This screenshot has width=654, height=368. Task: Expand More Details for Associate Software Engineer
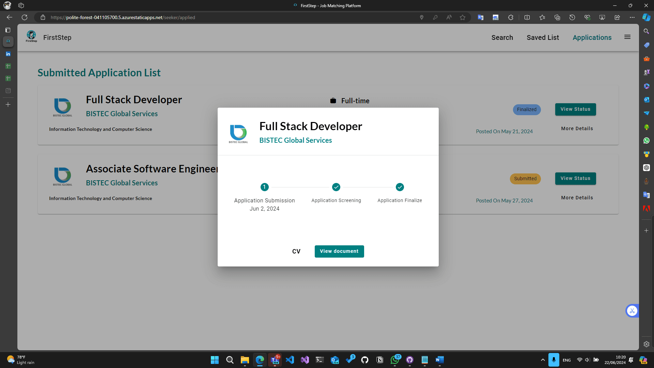(577, 198)
